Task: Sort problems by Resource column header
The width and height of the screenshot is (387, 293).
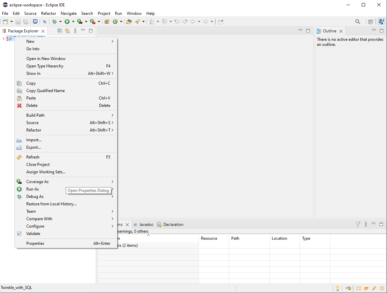Action: pos(214,238)
